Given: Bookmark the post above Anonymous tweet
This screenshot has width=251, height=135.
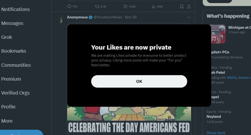Looking at the screenshot, I should [x=182, y=7].
